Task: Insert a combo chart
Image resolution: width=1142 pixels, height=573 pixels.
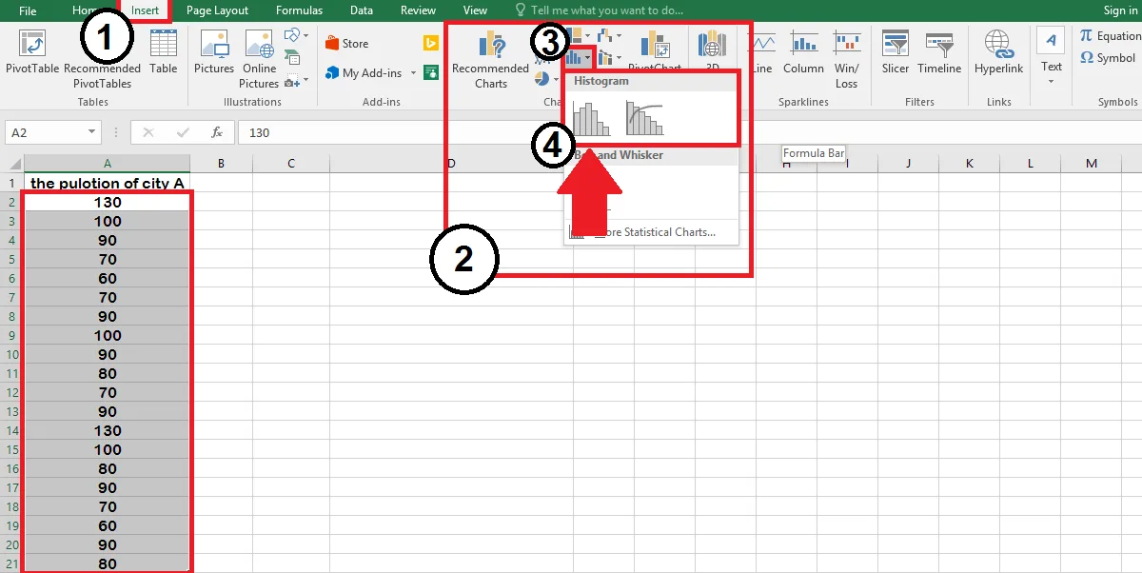Action: [x=610, y=58]
